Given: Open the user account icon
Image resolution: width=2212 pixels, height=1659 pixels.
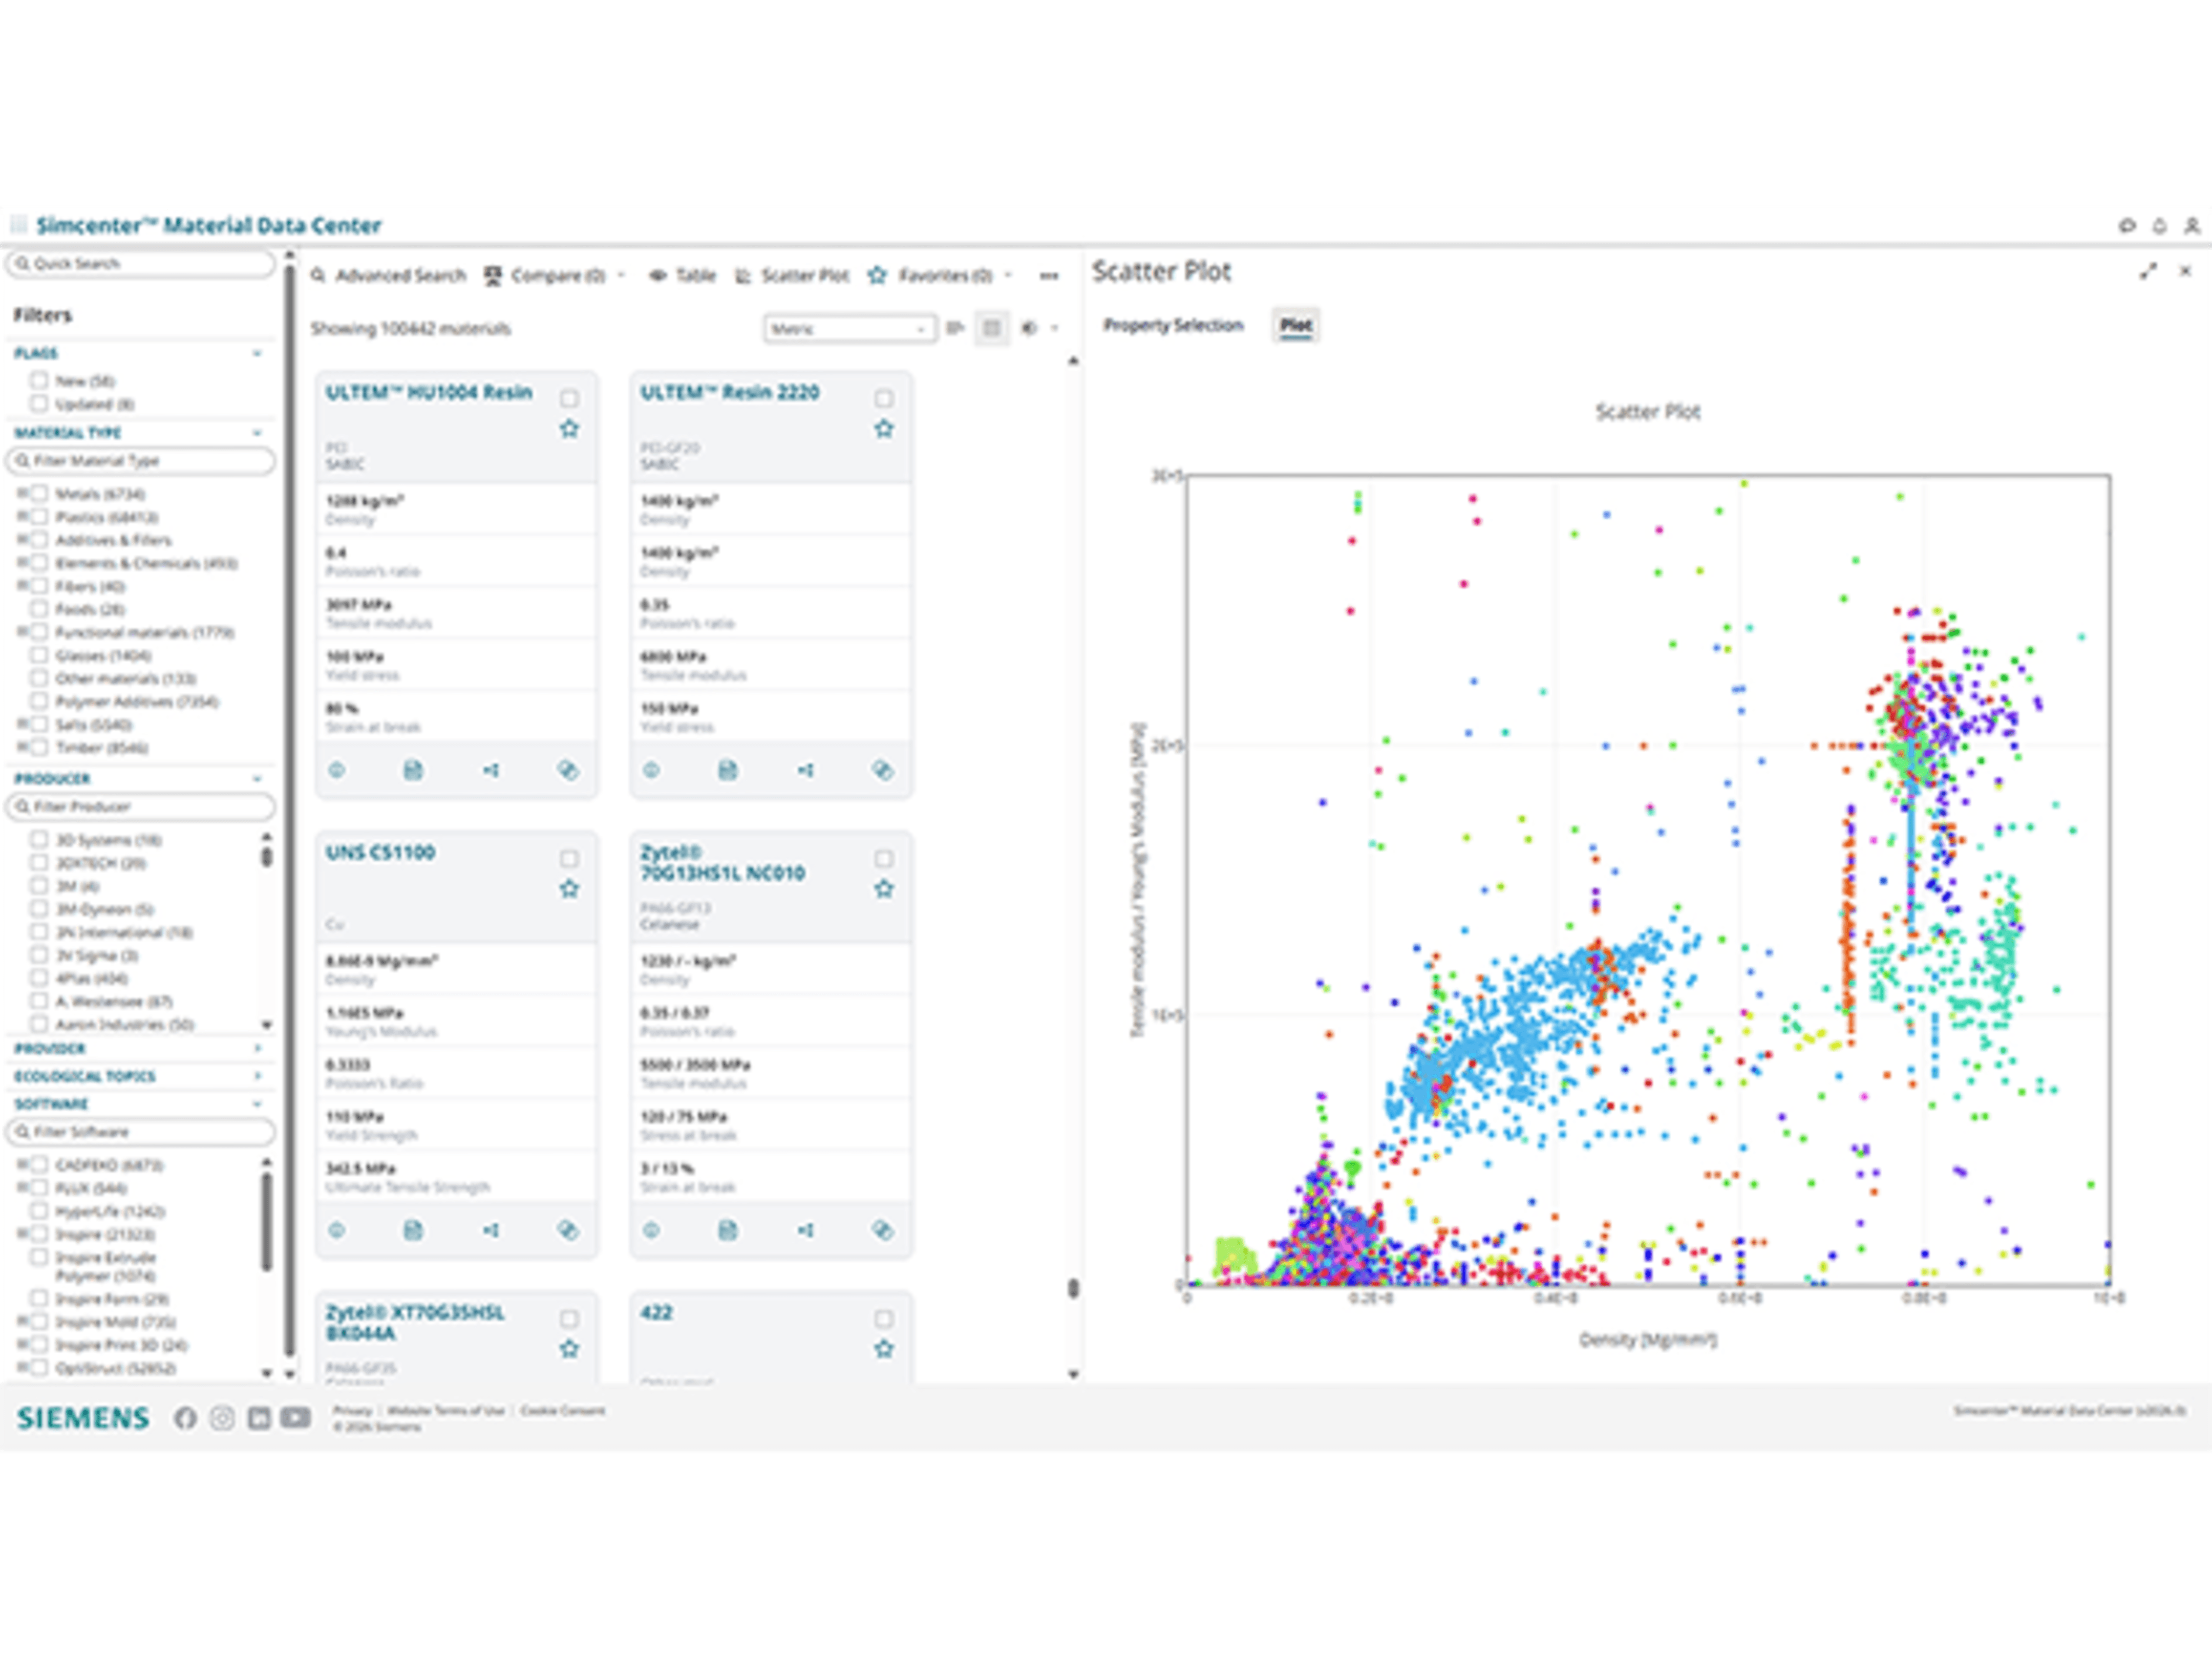Looking at the screenshot, I should [x=2192, y=226].
